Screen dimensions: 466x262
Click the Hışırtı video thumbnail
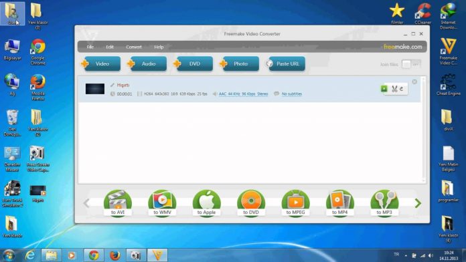pos(95,89)
